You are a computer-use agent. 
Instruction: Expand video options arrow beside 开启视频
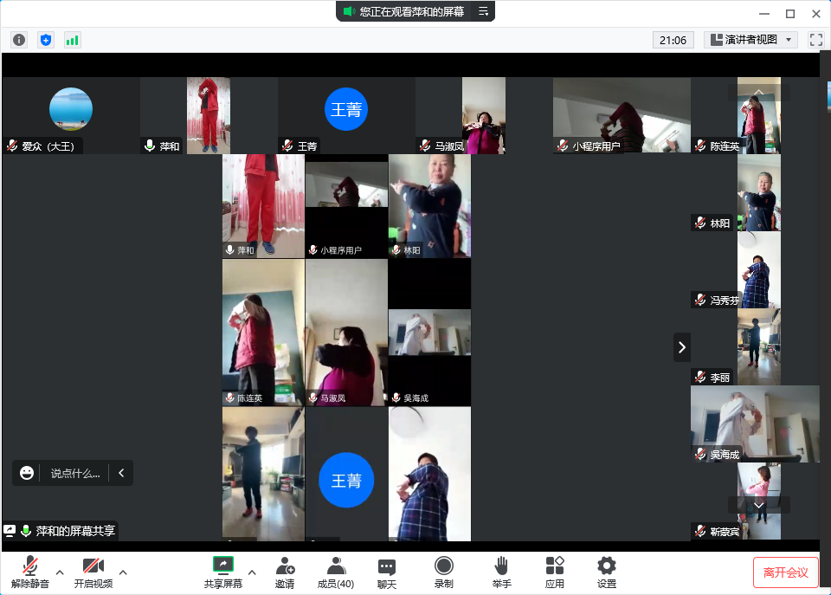point(123,572)
